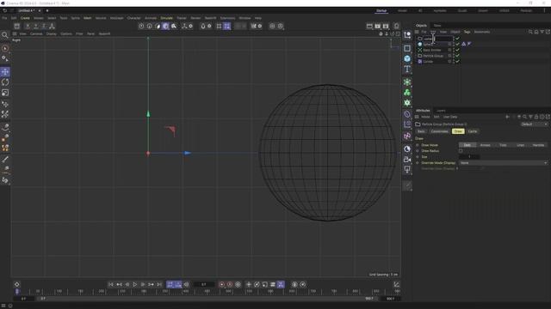Toggle the highlighted PLA keying button in timeline
Image resolution: width=551 pixels, height=309 pixels.
pos(281,284)
